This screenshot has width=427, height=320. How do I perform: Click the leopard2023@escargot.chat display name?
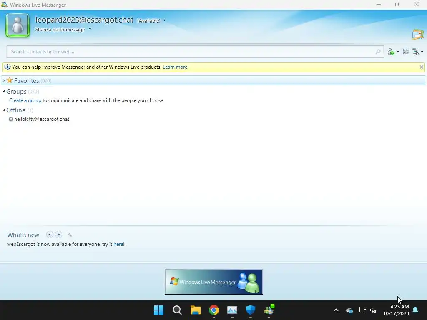pyautogui.click(x=84, y=20)
